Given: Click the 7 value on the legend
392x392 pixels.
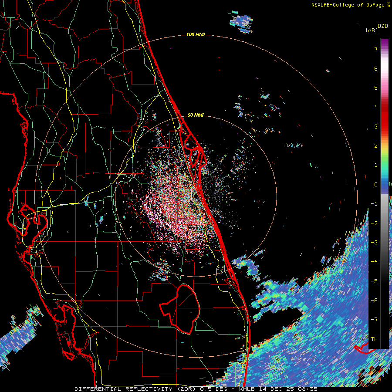Looking at the screenshot, I should pyautogui.click(x=376, y=49).
